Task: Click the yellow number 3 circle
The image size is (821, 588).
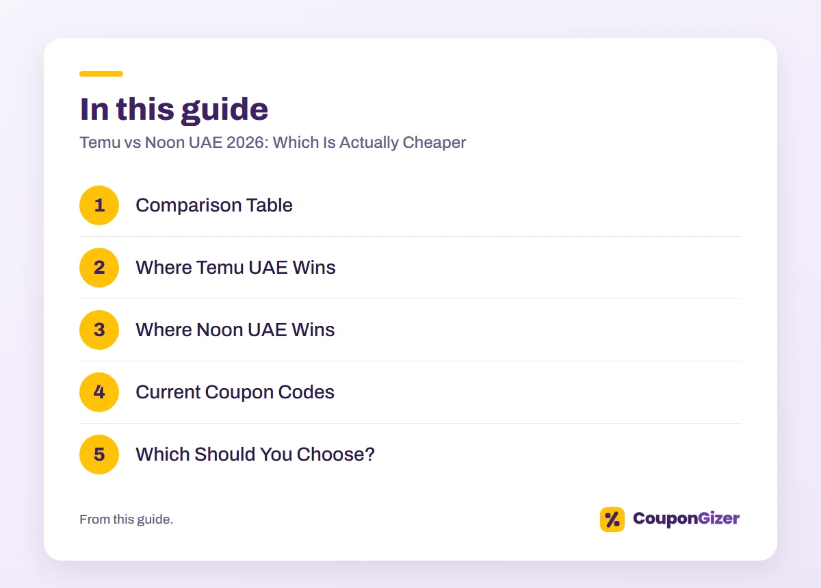Action: 99,330
